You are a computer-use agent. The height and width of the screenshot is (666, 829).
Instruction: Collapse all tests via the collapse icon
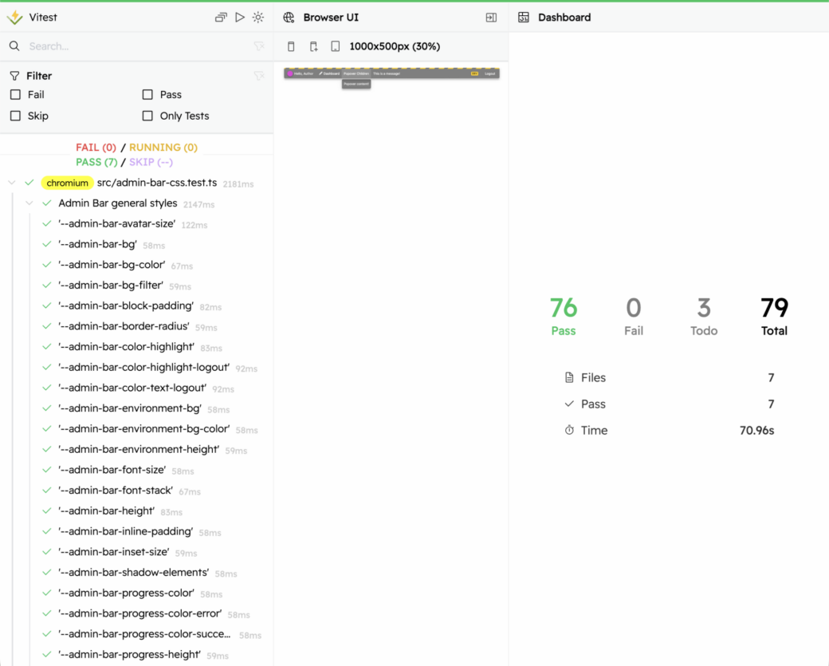pyautogui.click(x=221, y=17)
